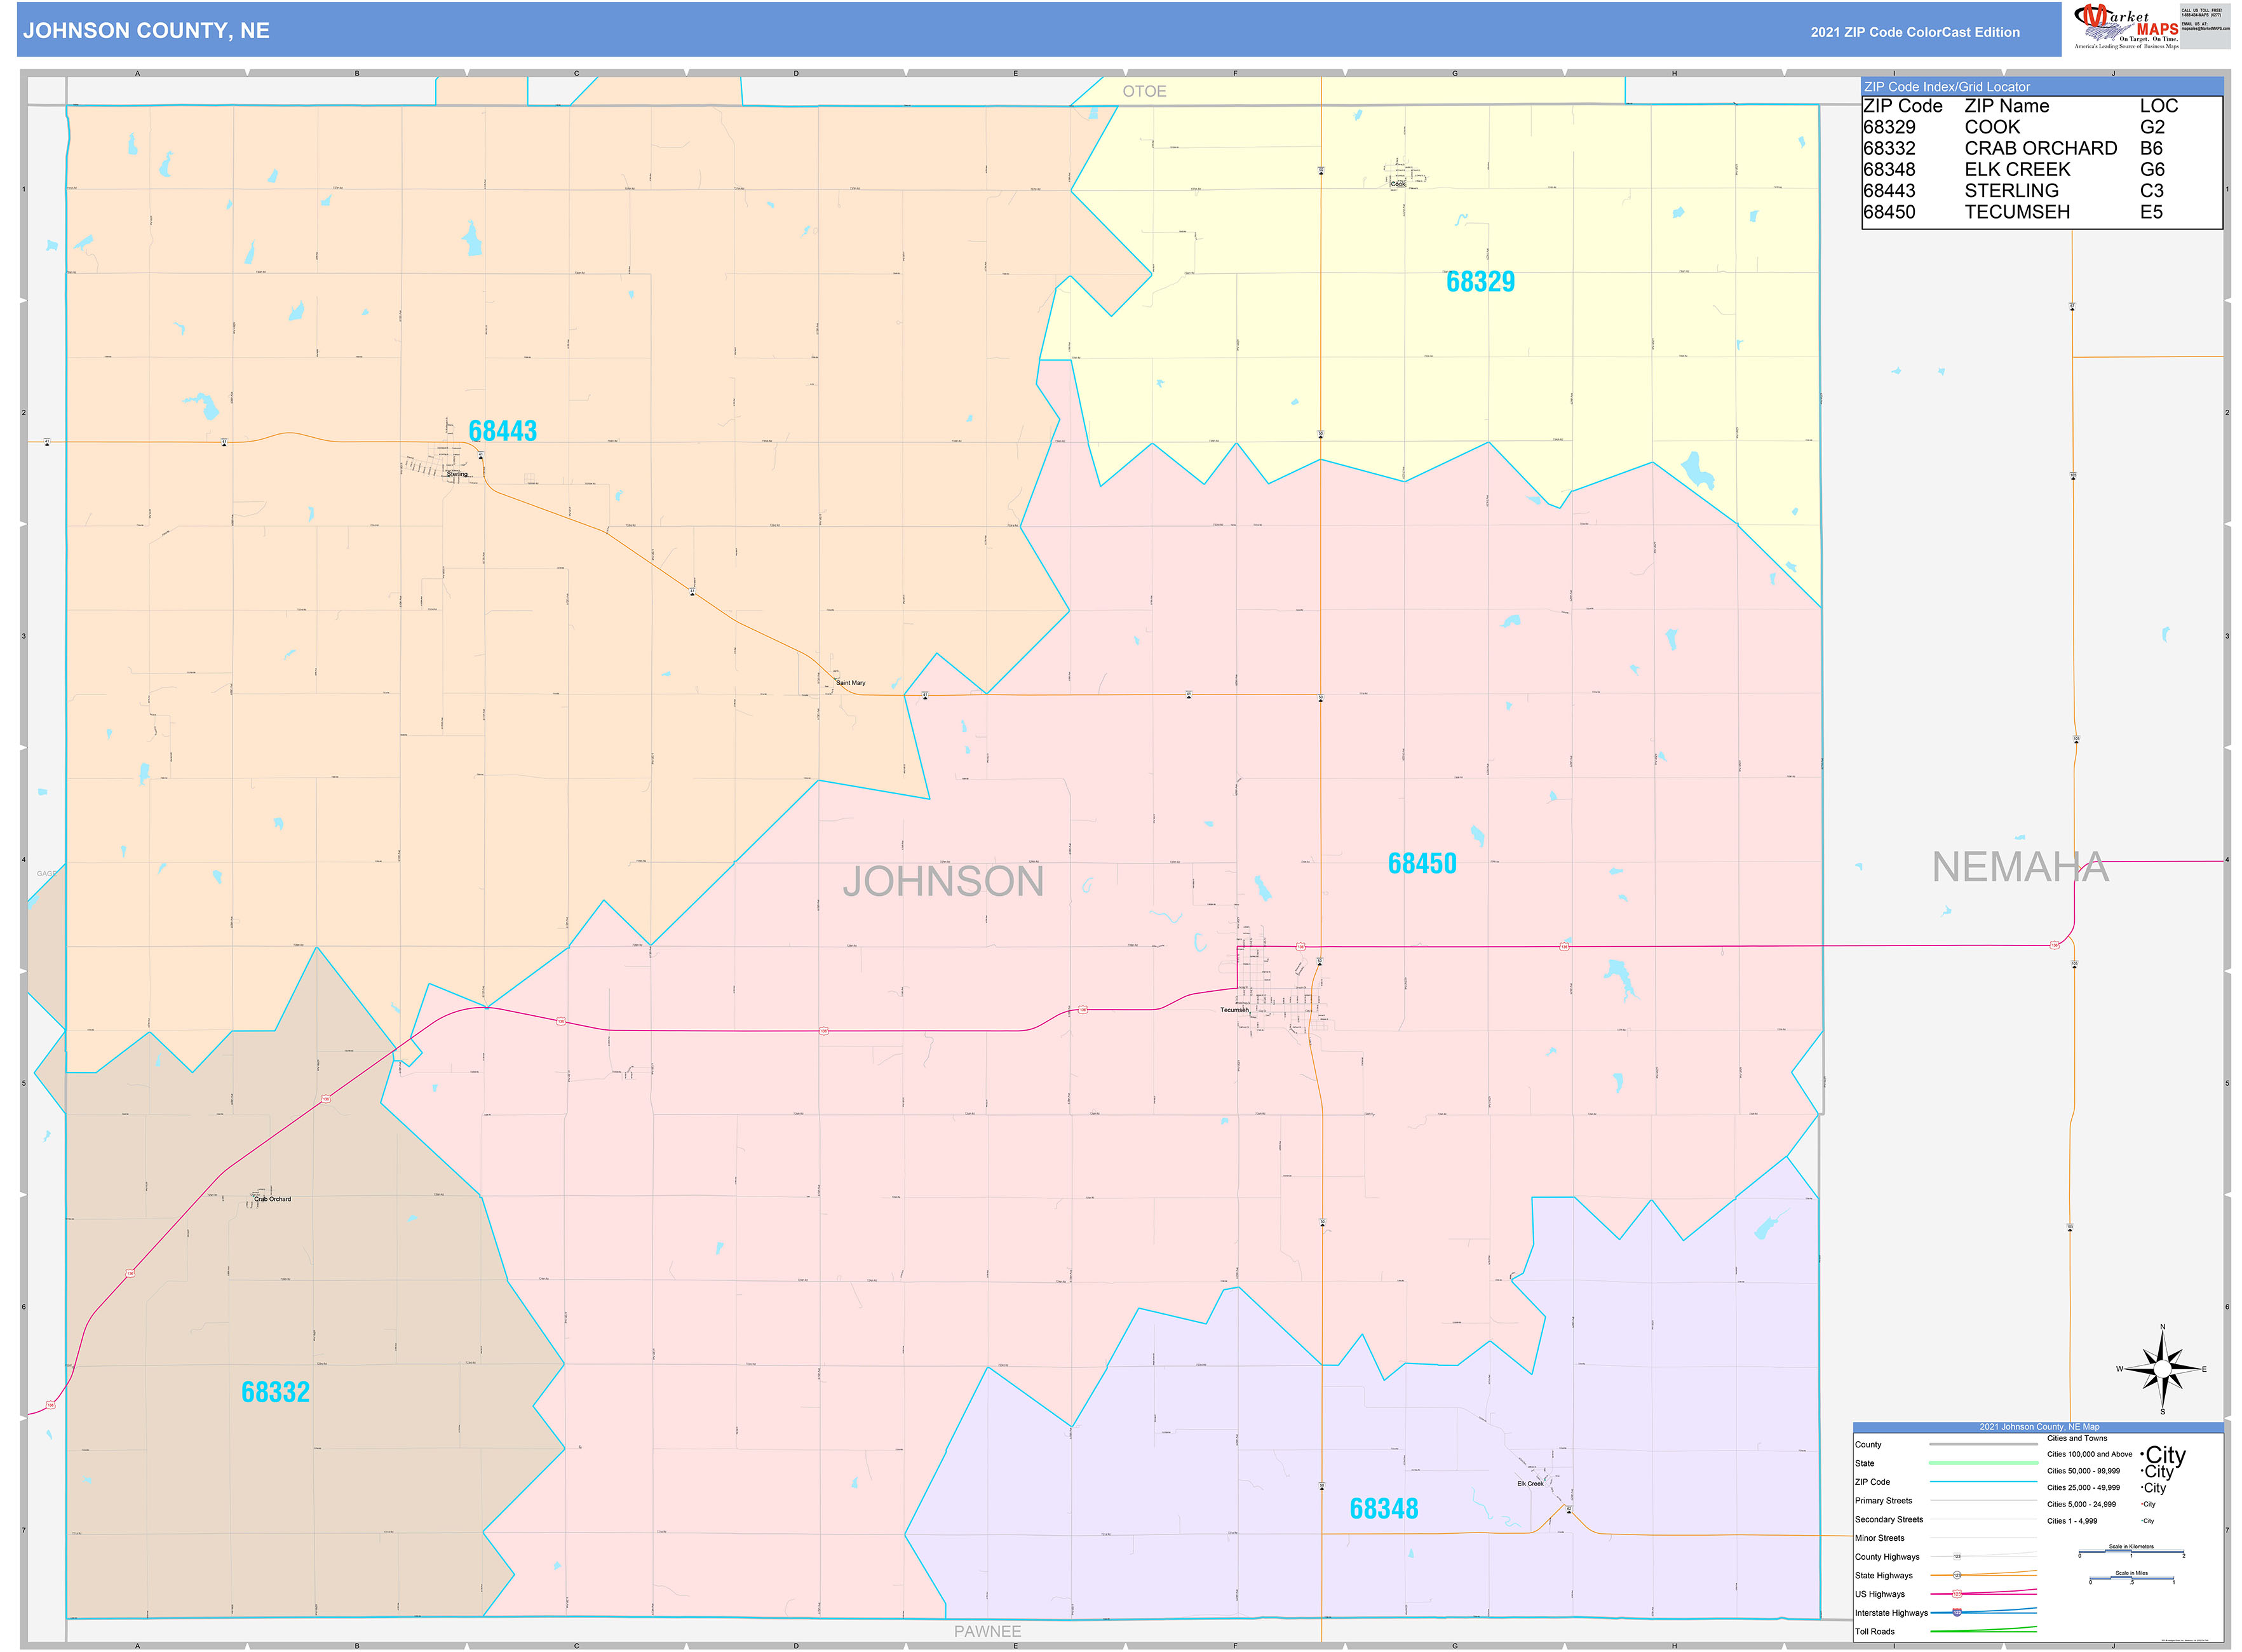Click the US Highways route shield symbol
Screen dimensions: 2242x1652
click(x=1958, y=1594)
